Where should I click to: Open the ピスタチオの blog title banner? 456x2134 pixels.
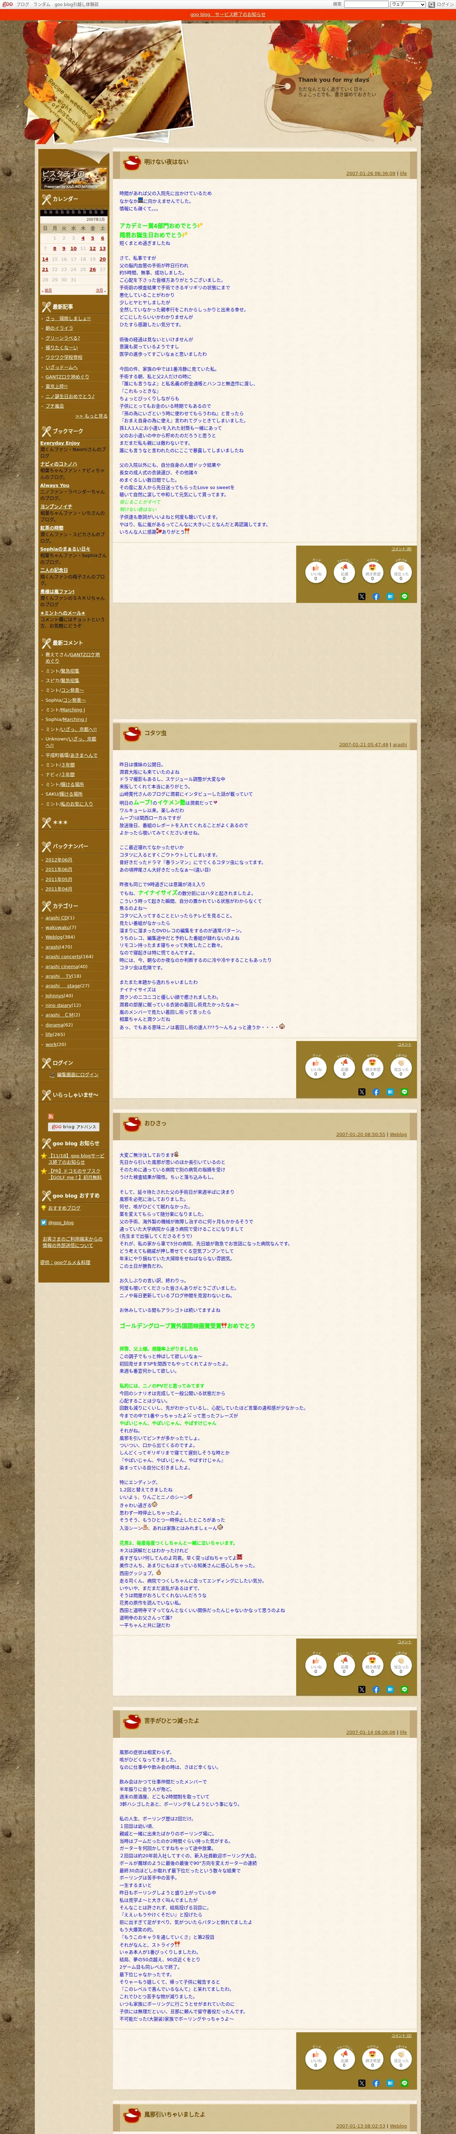pyautogui.click(x=74, y=178)
